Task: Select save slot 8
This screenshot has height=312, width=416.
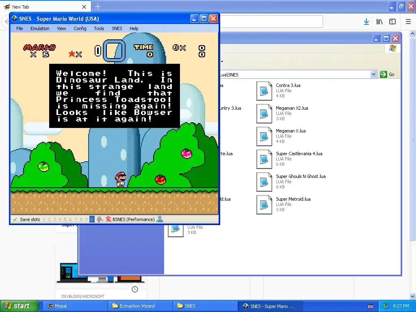Action: coord(81,219)
